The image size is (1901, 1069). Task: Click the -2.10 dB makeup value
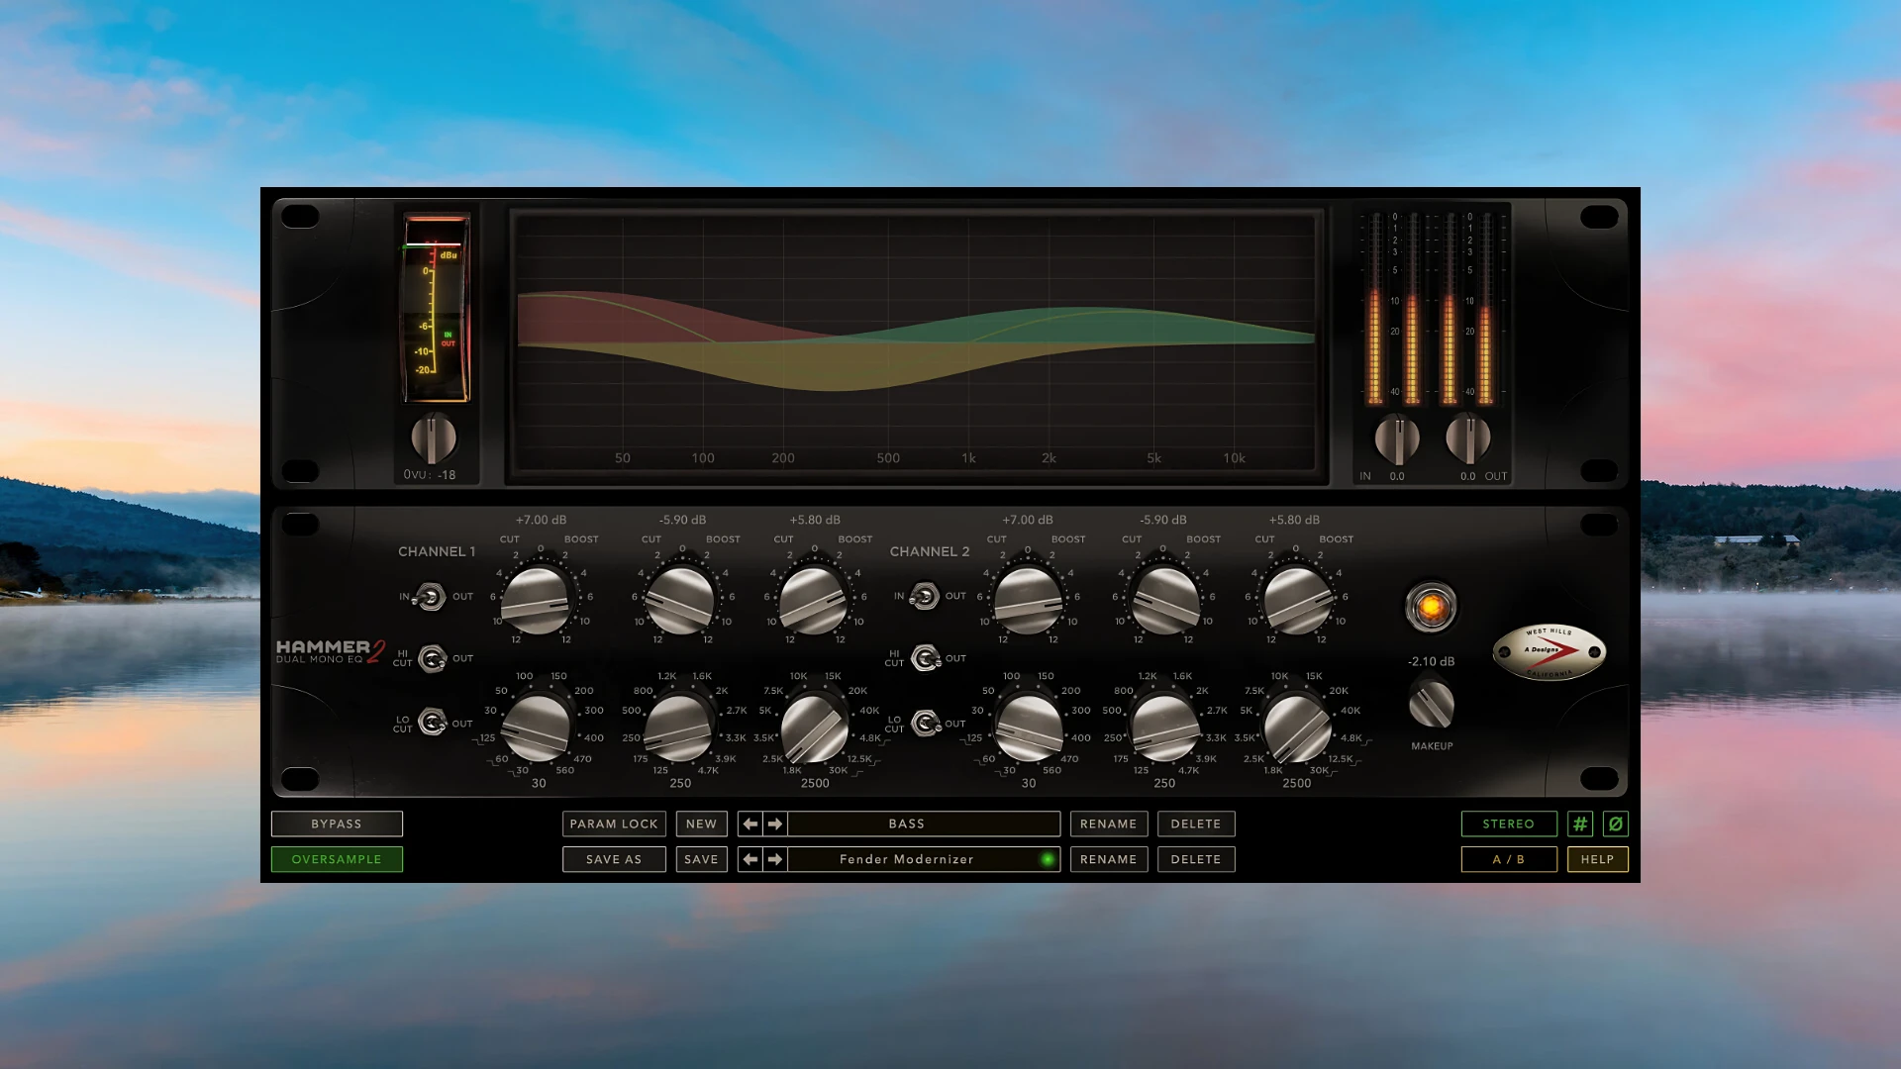pyautogui.click(x=1432, y=661)
